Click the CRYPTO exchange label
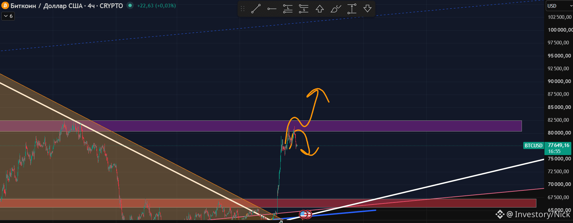The width and height of the screenshot is (573, 223). point(111,6)
